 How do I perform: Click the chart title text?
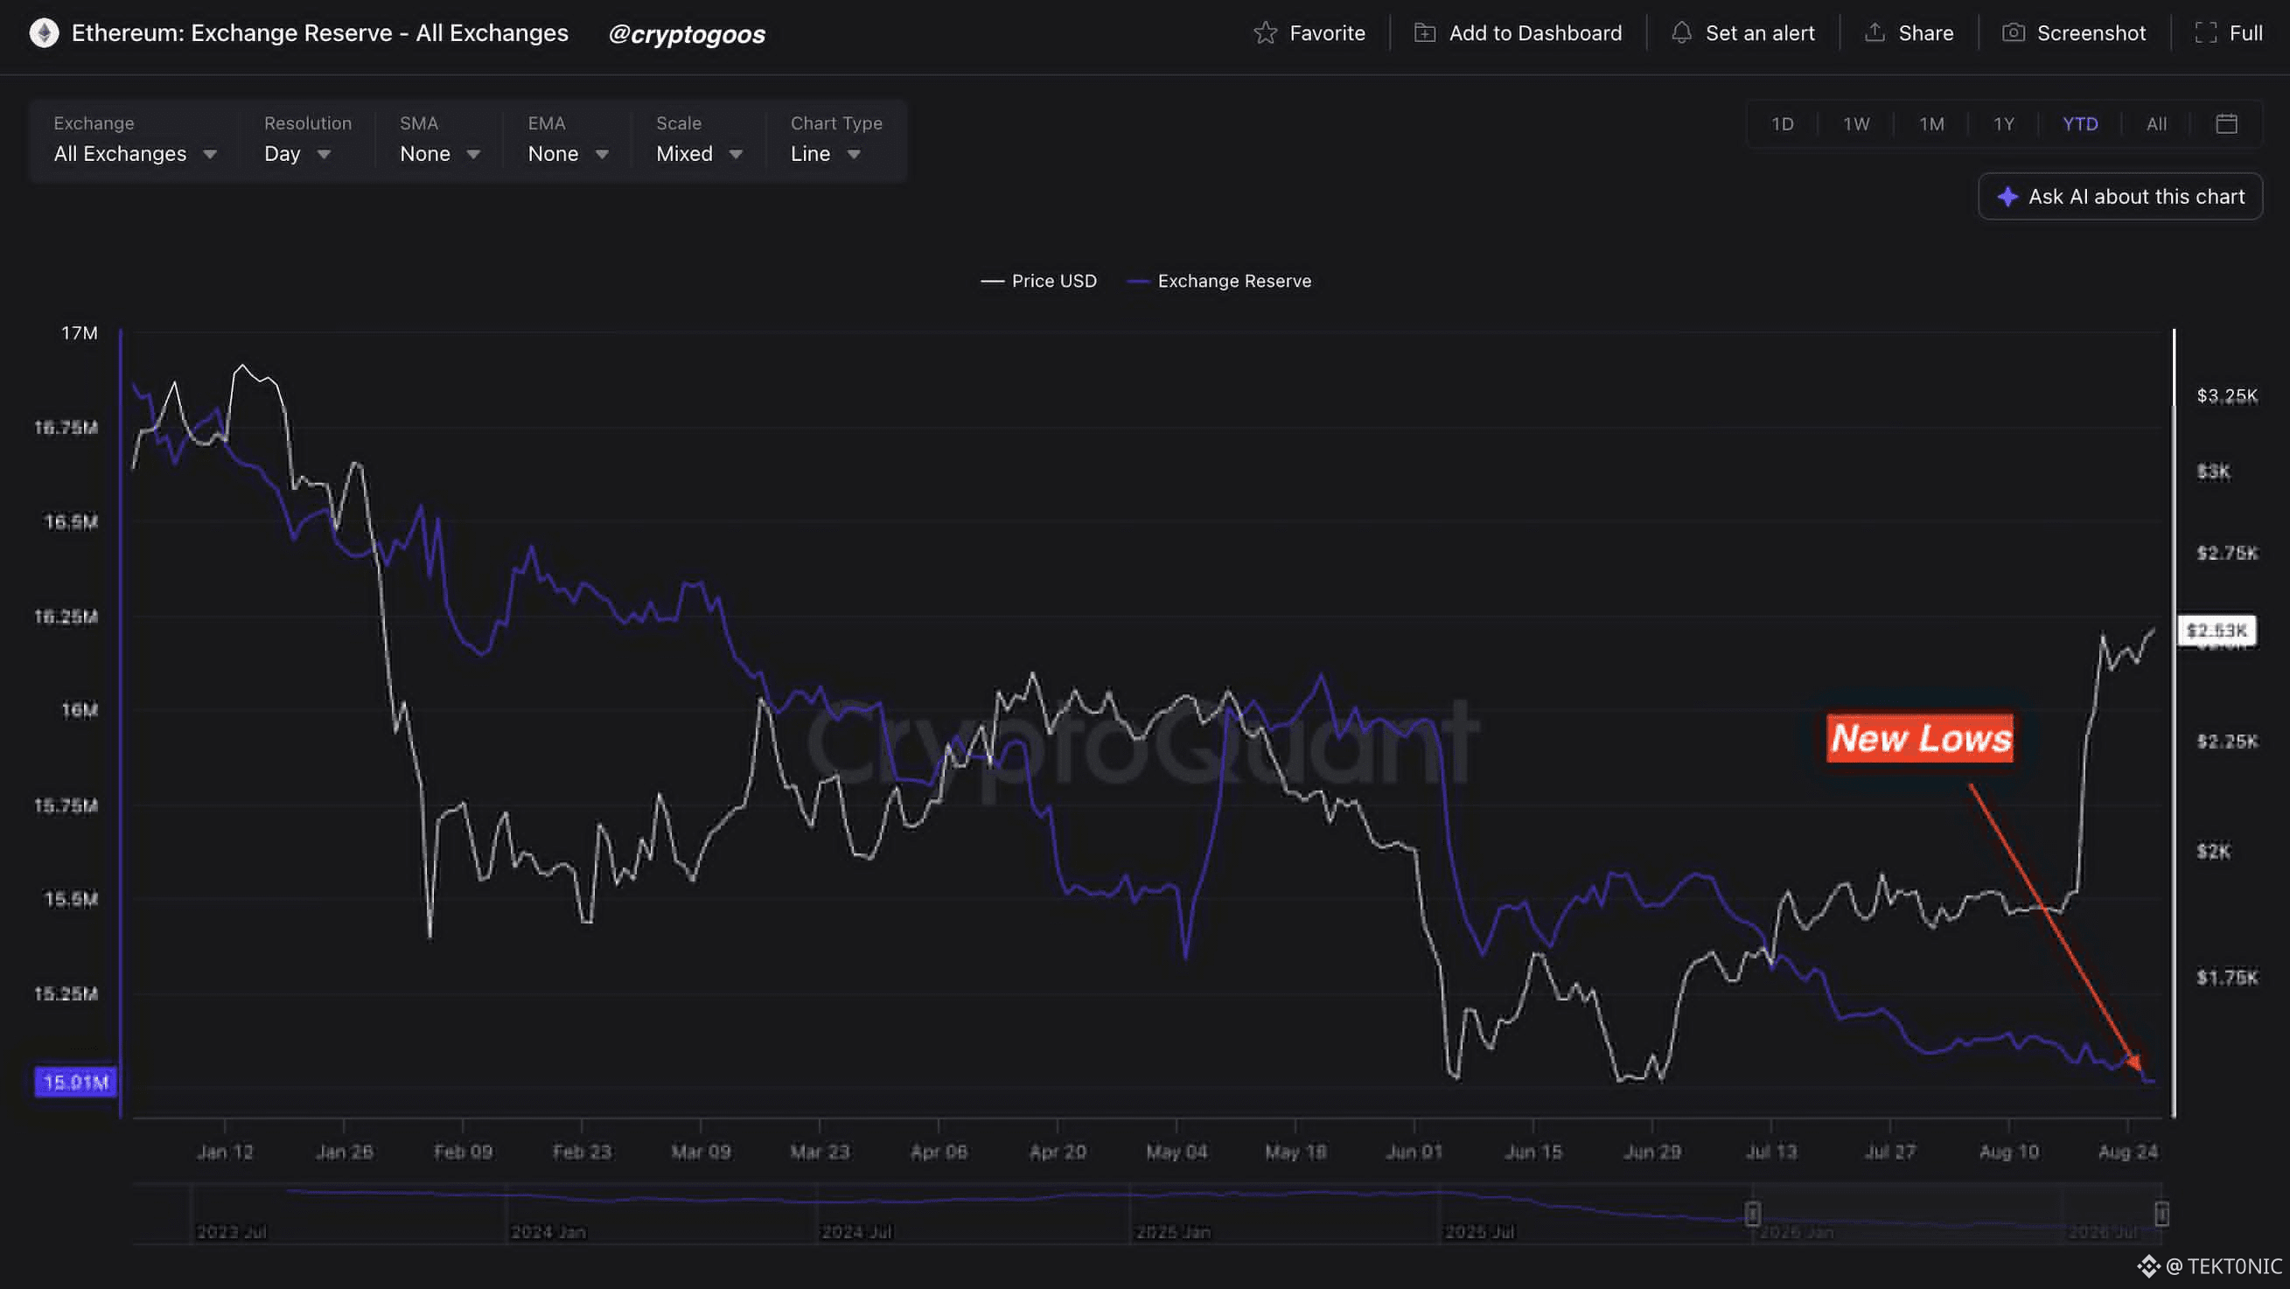pos(320,33)
